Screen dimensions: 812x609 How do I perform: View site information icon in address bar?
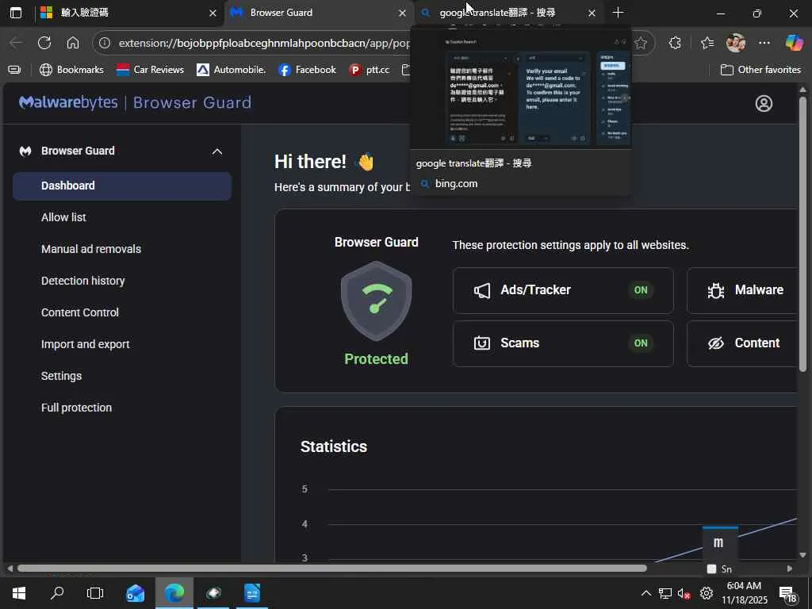pos(105,43)
